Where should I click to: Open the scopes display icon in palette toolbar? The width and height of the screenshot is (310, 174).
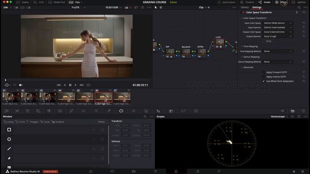coord(293,111)
